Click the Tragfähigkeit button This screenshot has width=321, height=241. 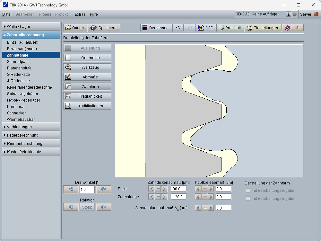(x=87, y=96)
